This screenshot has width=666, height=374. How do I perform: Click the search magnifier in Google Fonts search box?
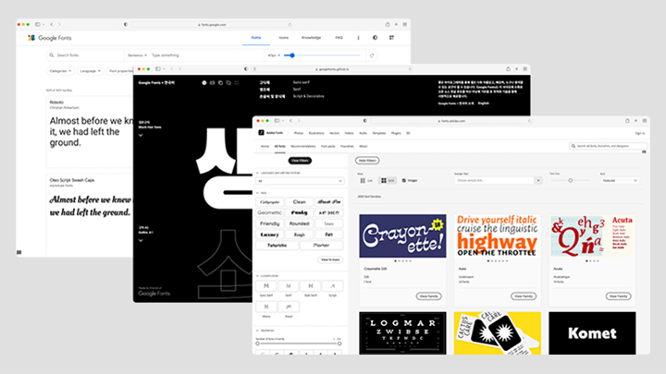52,55
